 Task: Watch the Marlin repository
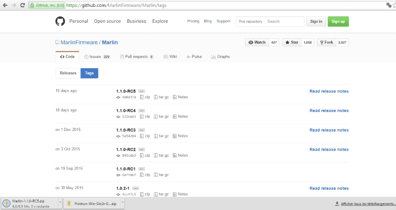tap(257, 42)
